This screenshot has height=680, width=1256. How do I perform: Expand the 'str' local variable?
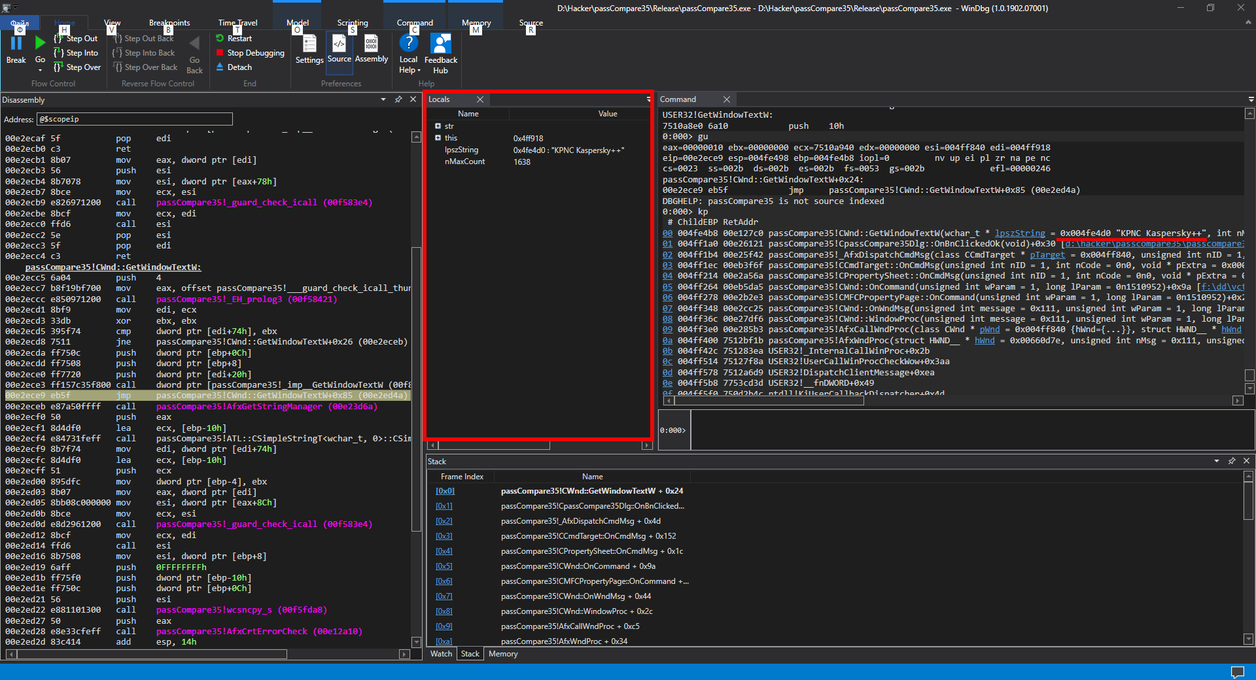(438, 126)
